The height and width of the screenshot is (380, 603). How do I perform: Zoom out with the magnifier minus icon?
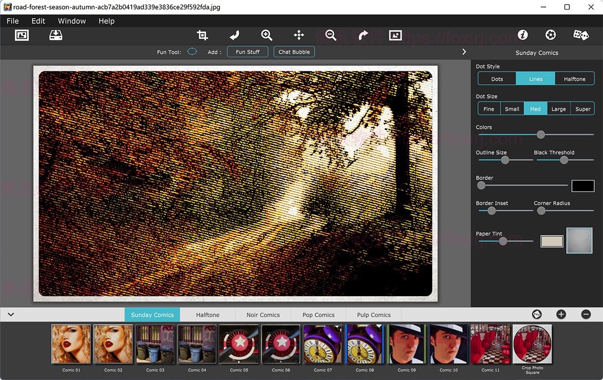pyautogui.click(x=331, y=35)
